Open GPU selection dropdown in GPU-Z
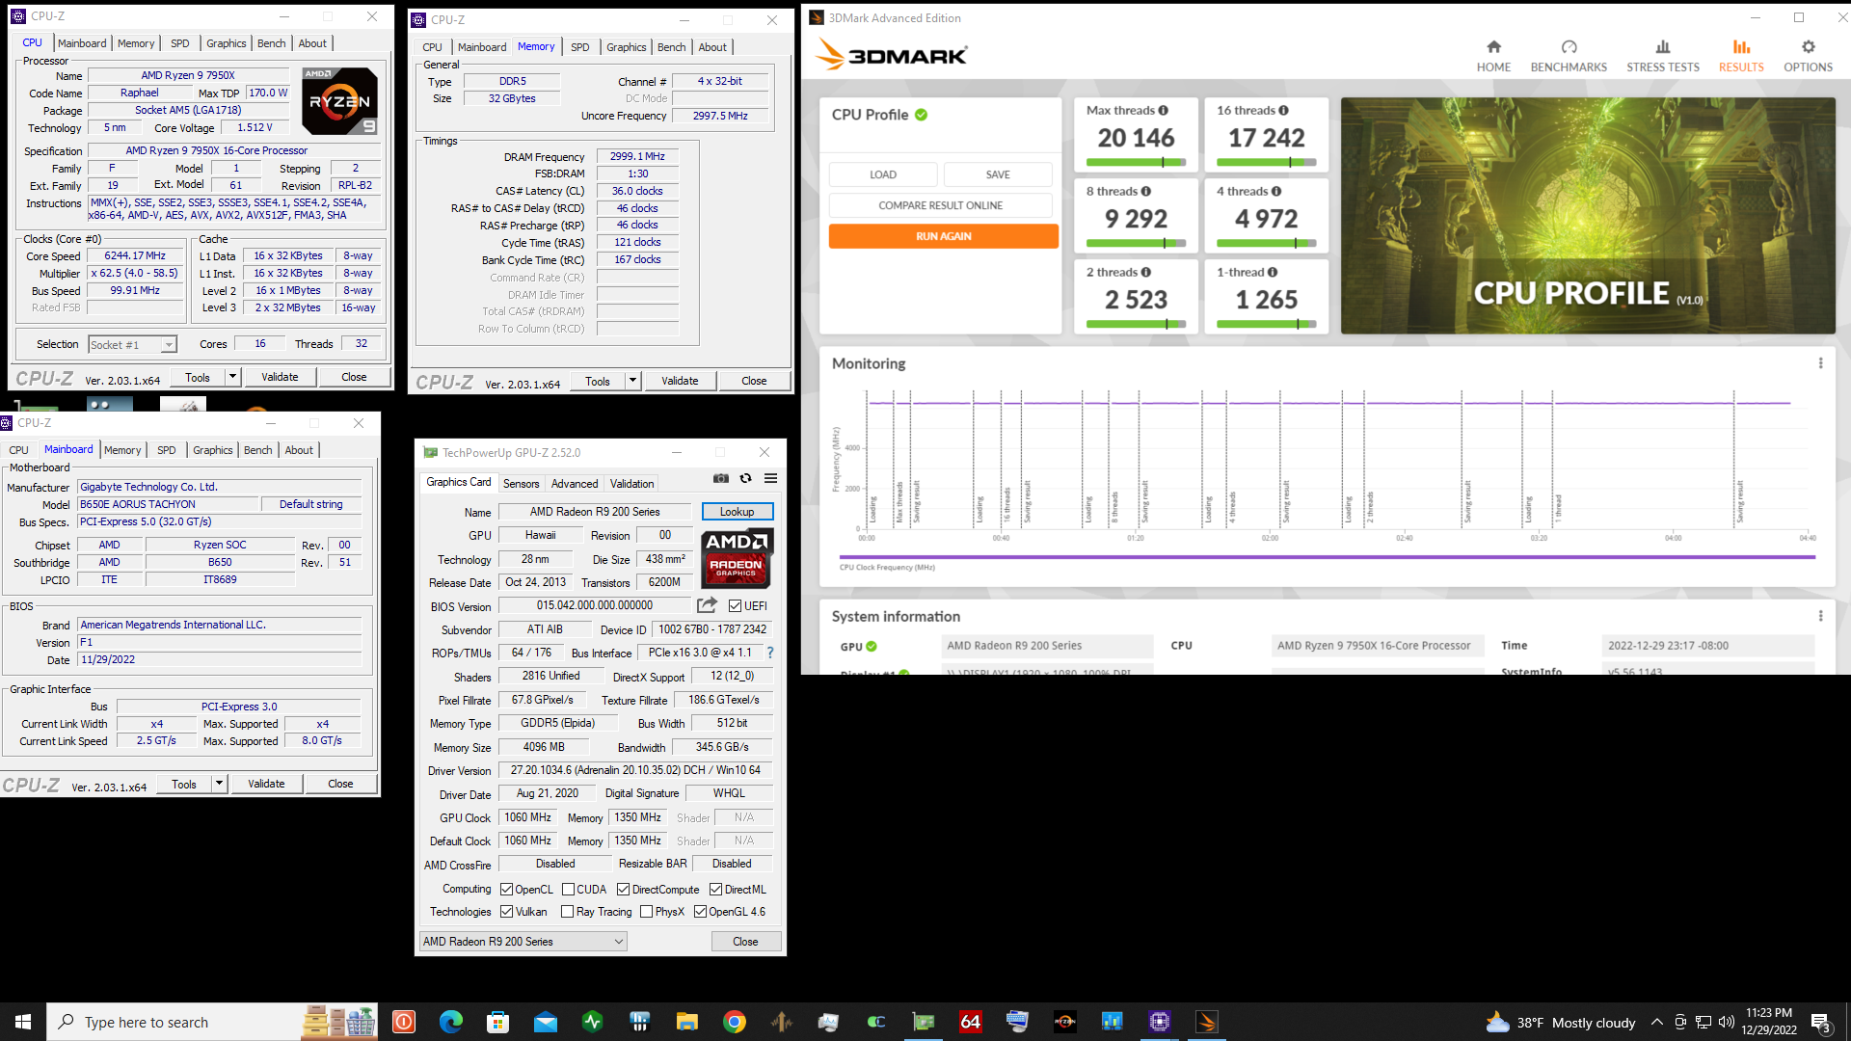 (x=523, y=942)
